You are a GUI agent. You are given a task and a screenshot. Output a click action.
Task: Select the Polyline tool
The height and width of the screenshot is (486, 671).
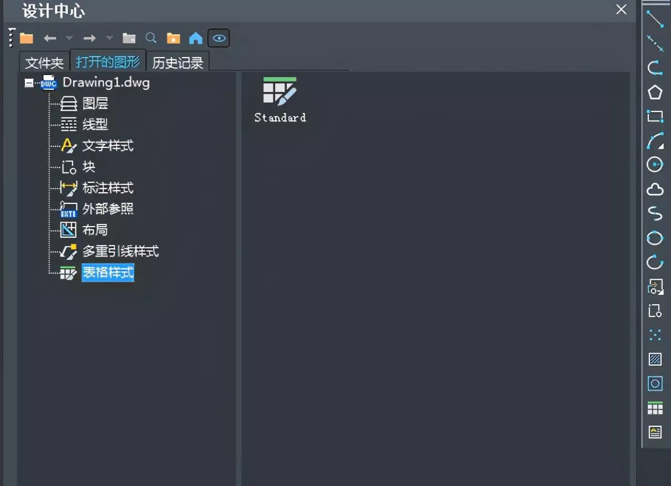pos(655,68)
